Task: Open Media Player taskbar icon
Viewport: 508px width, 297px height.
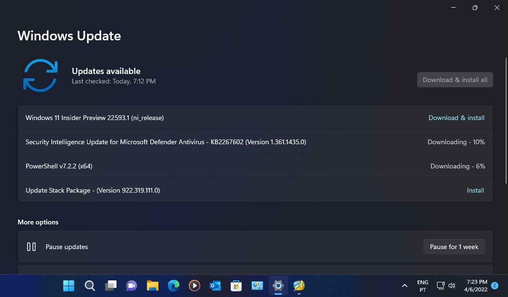Action: [x=195, y=286]
